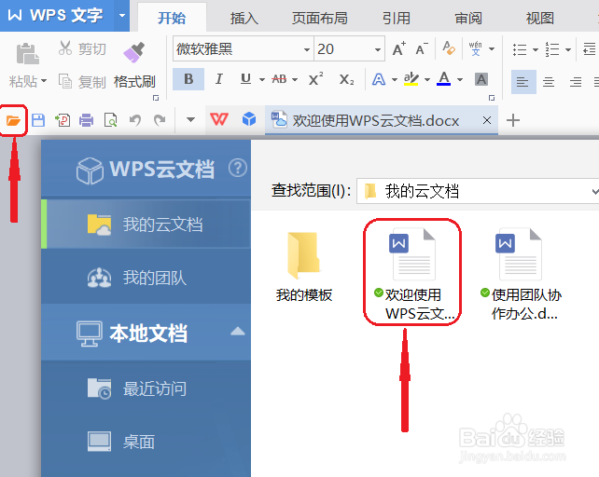
Task: Expand underline style dropdown arrow
Action: click(x=262, y=80)
